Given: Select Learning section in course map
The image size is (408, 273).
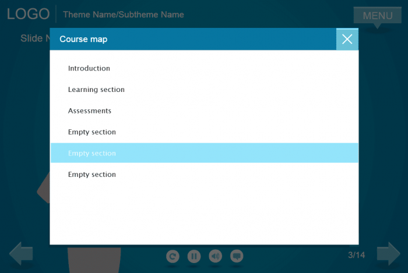Looking at the screenshot, I should (96, 90).
